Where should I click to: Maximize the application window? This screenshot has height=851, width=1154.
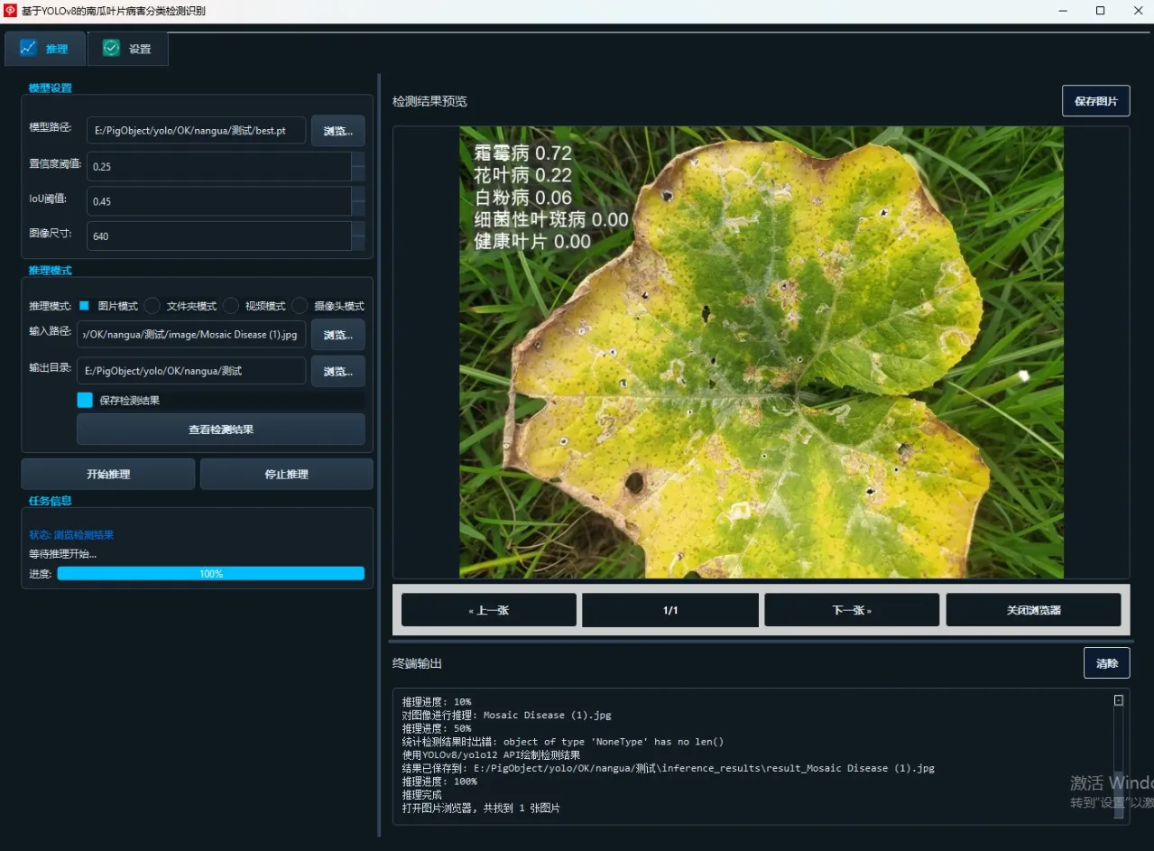(1100, 11)
